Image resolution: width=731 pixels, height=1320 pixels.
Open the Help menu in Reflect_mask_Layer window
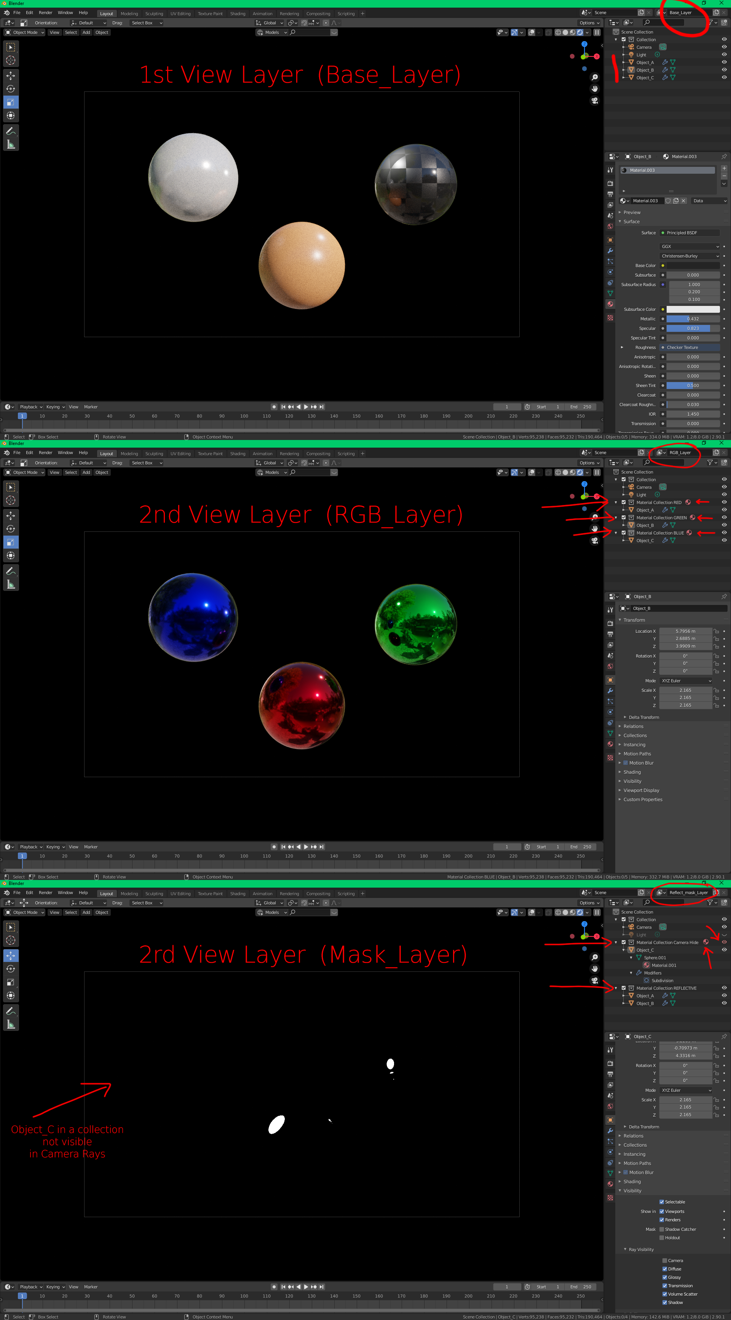(83, 893)
